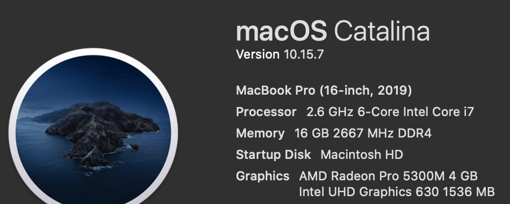Click the Startup Disk label
Screen dimensions: 510x204
274,154
